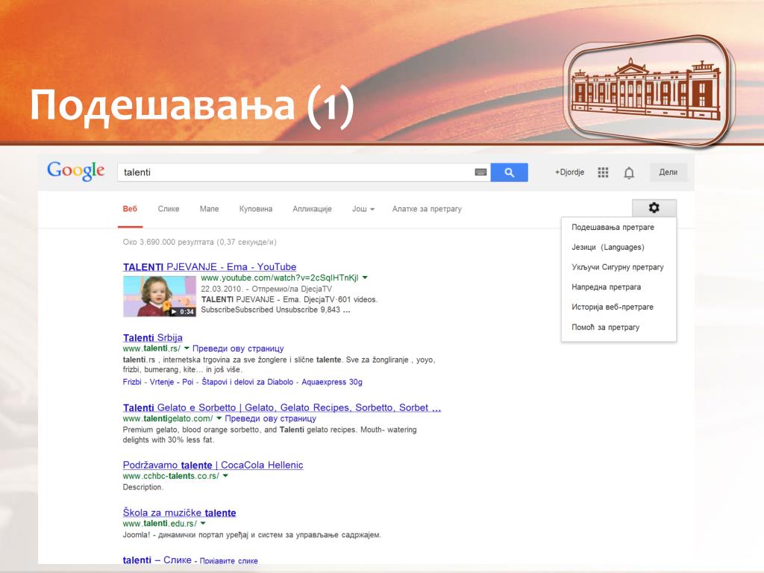This screenshot has height=573, width=764.
Task: Open Talenti Gelato e Sorbetto result
Action: click(281, 408)
